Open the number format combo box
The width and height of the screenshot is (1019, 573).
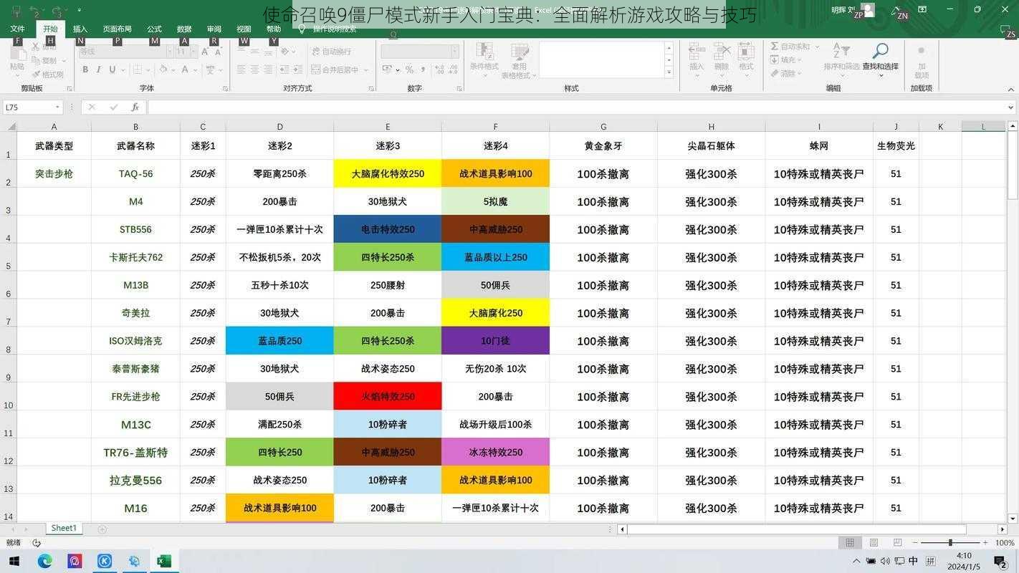420,52
